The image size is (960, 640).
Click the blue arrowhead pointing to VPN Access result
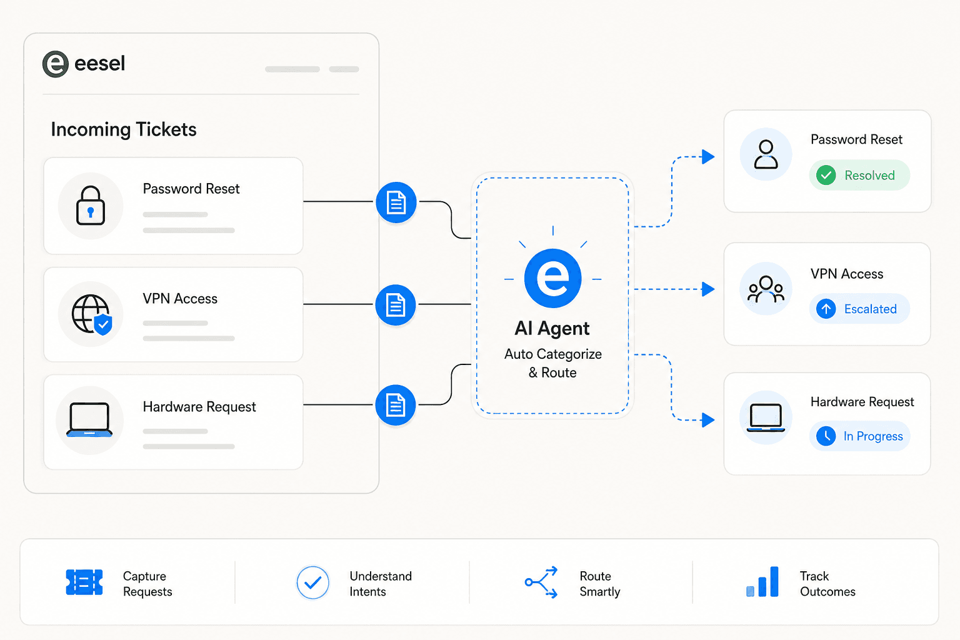click(708, 289)
